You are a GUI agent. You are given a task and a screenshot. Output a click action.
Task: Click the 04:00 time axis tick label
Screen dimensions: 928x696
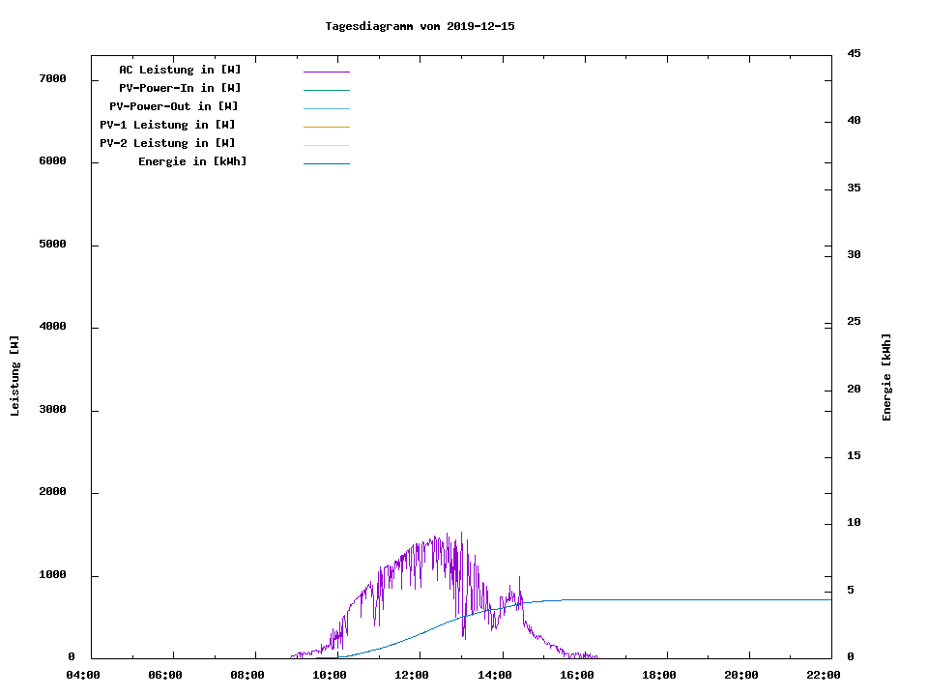click(x=83, y=675)
